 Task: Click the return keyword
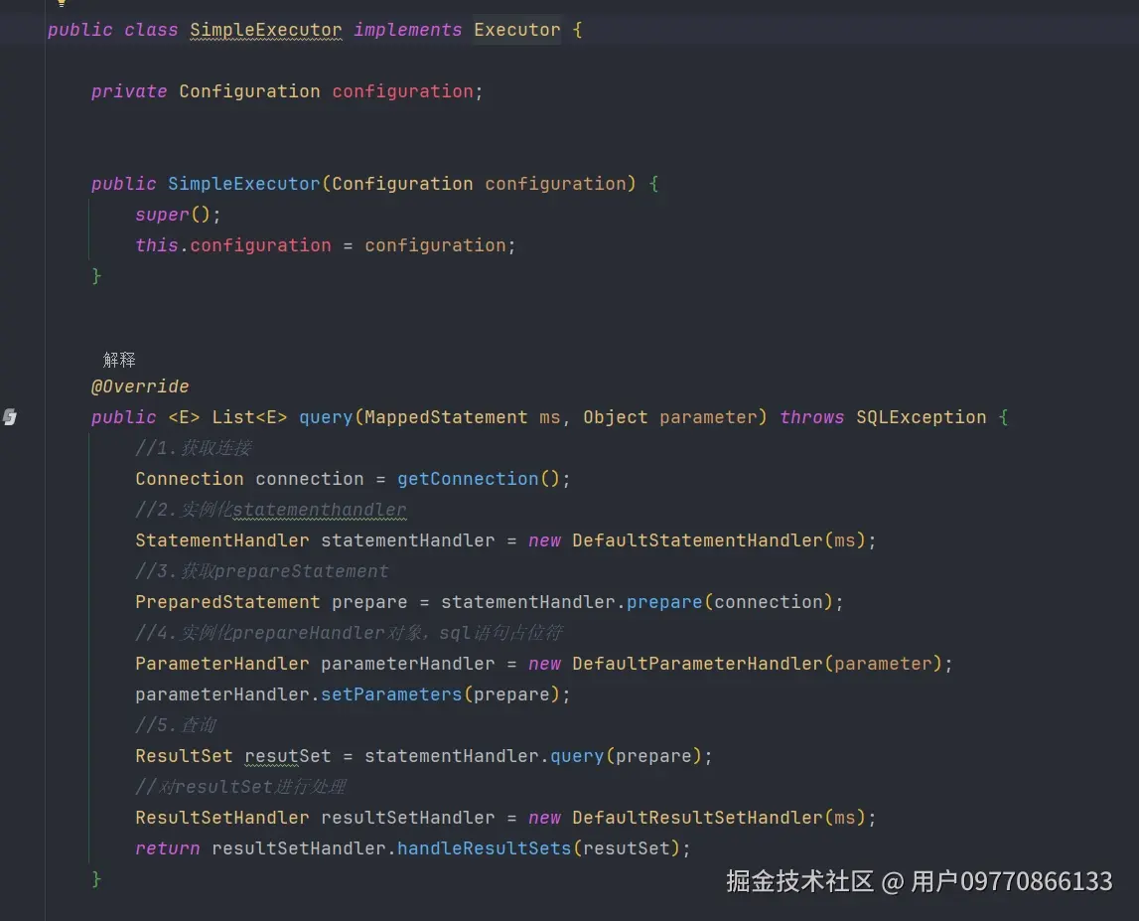tap(167, 848)
